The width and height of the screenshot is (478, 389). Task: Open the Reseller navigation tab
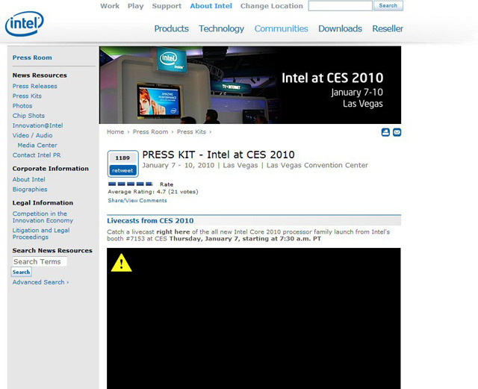coord(388,28)
